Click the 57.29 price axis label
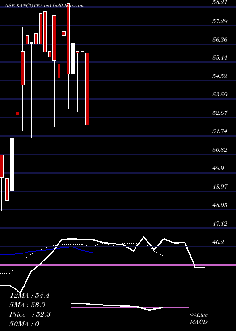 tap(220, 21)
